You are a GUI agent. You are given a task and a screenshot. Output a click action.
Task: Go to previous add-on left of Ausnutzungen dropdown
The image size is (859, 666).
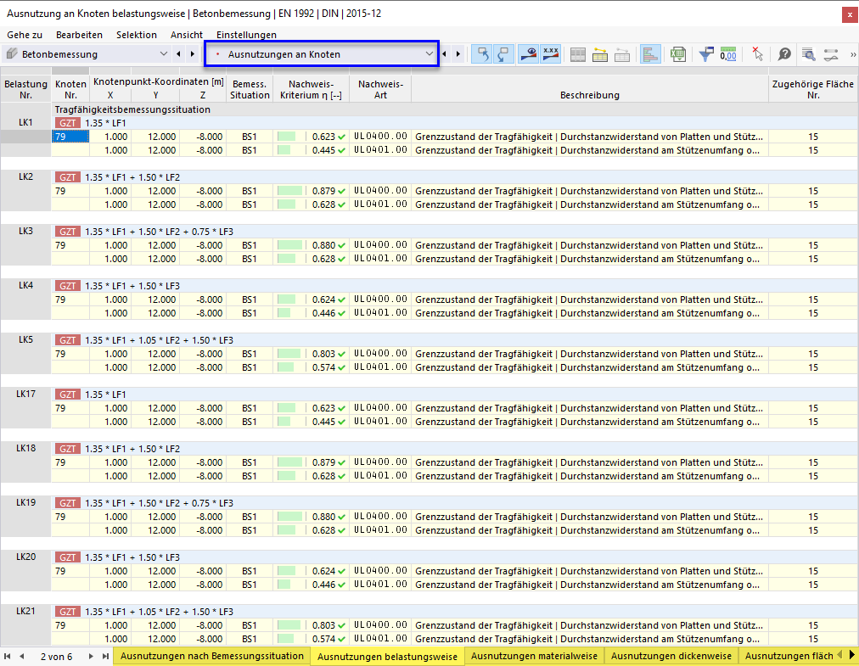178,54
